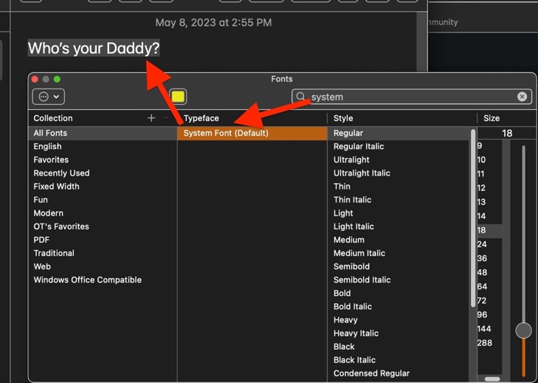Choose the Semibold style
Image resolution: width=538 pixels, height=383 pixels.
[399, 267]
